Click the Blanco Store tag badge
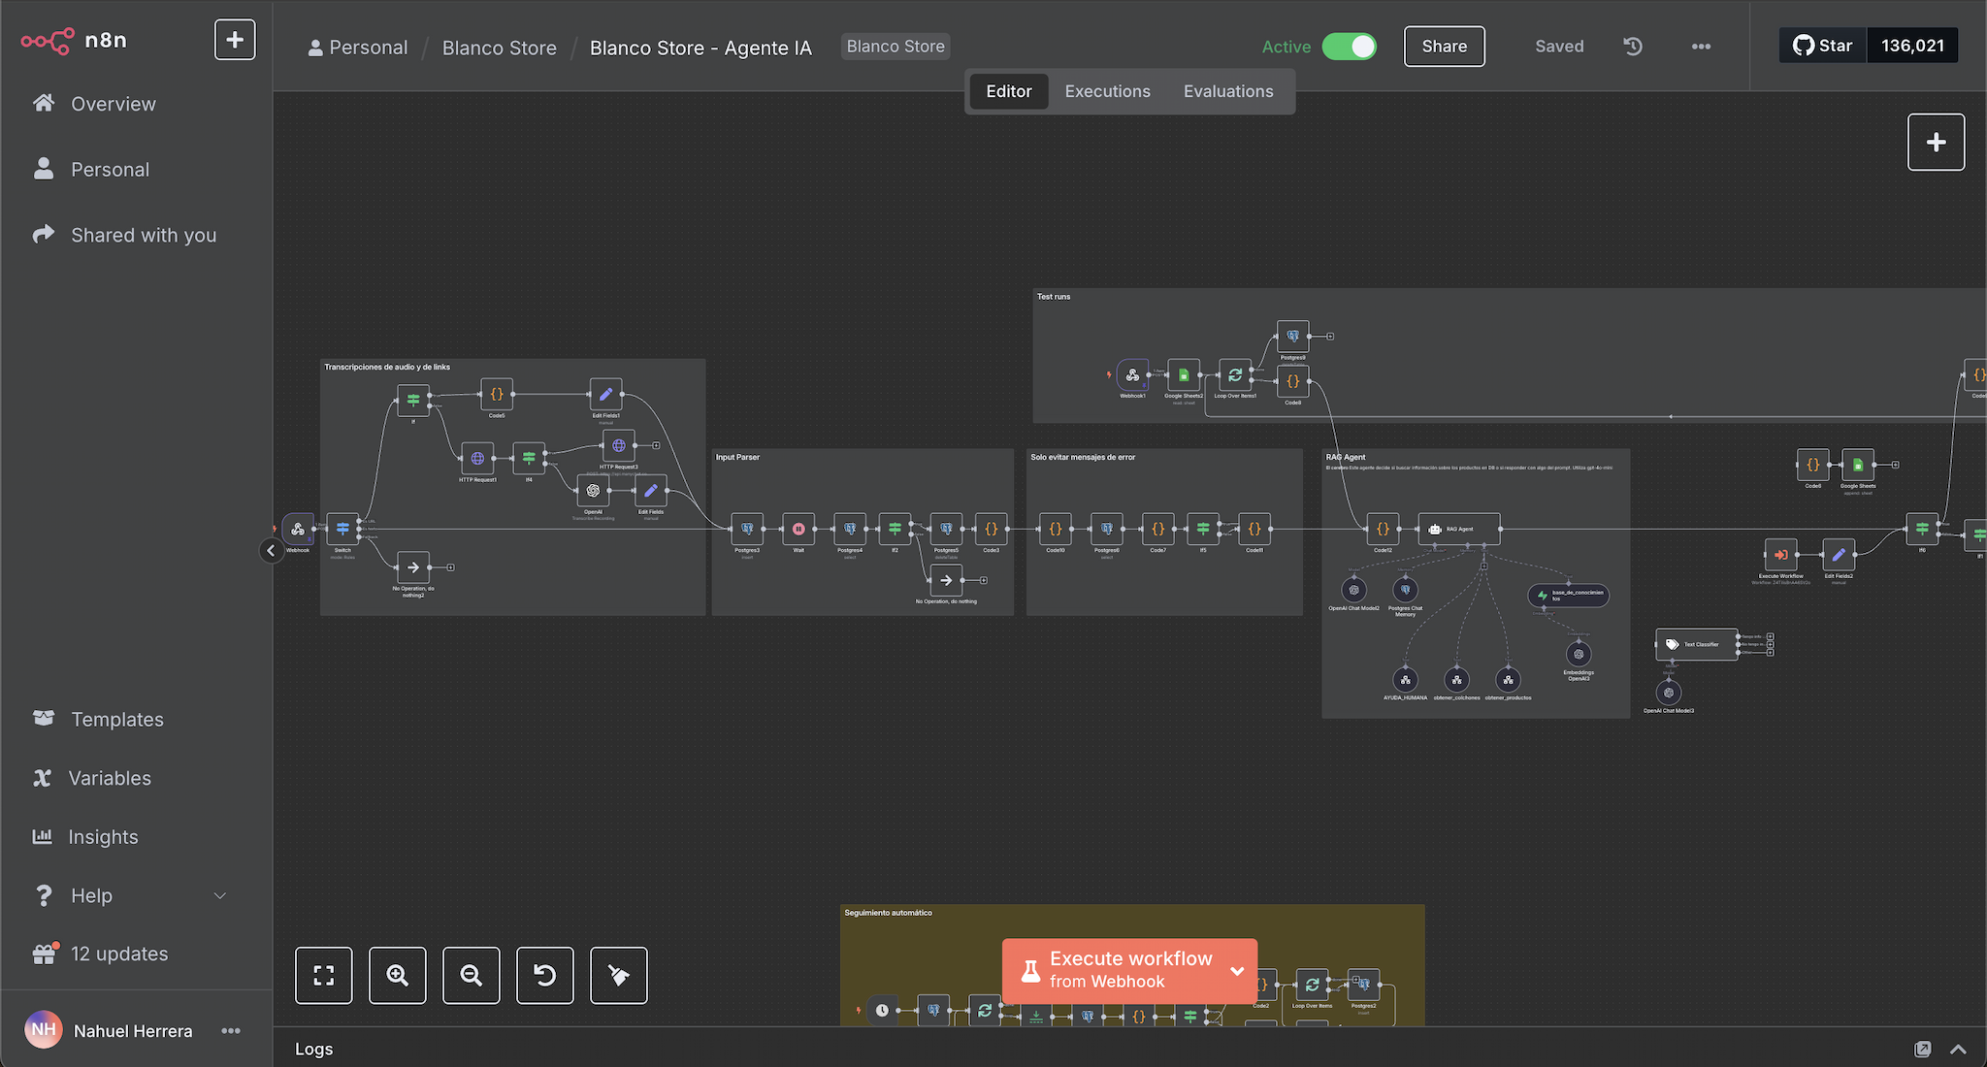1987x1067 pixels. pyautogui.click(x=895, y=47)
